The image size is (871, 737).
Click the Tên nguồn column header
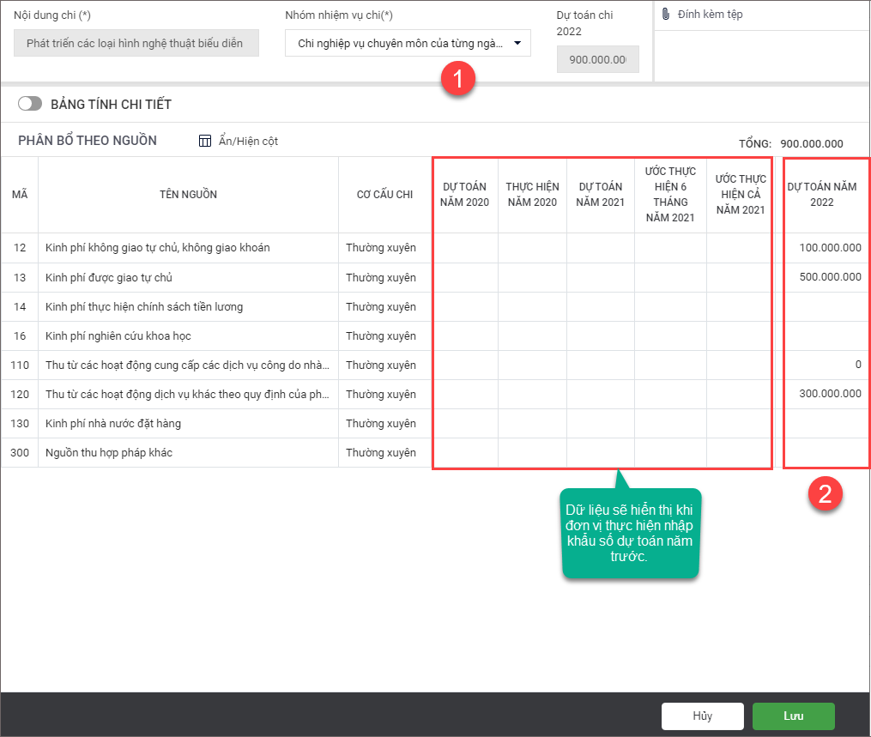coord(188,195)
